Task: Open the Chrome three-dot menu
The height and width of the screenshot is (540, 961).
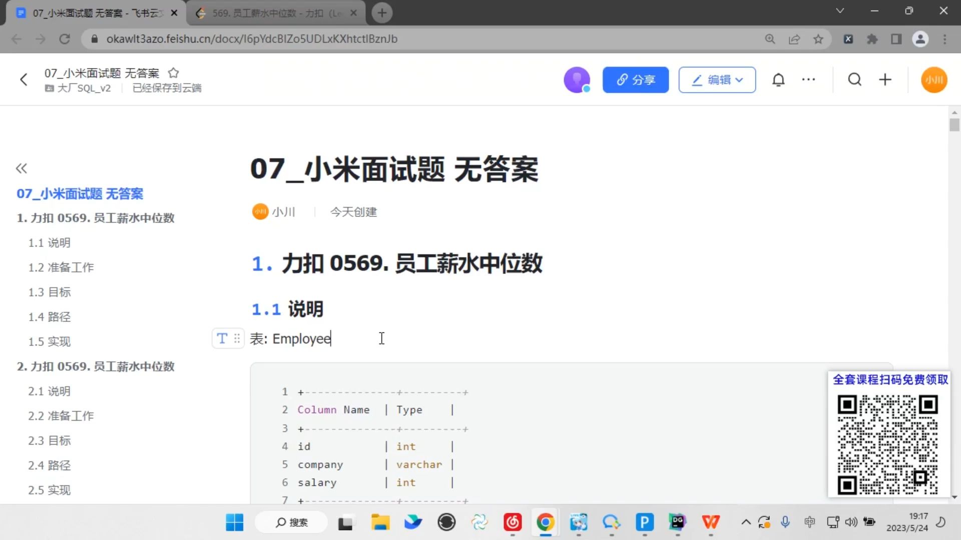Action: pos(945,39)
